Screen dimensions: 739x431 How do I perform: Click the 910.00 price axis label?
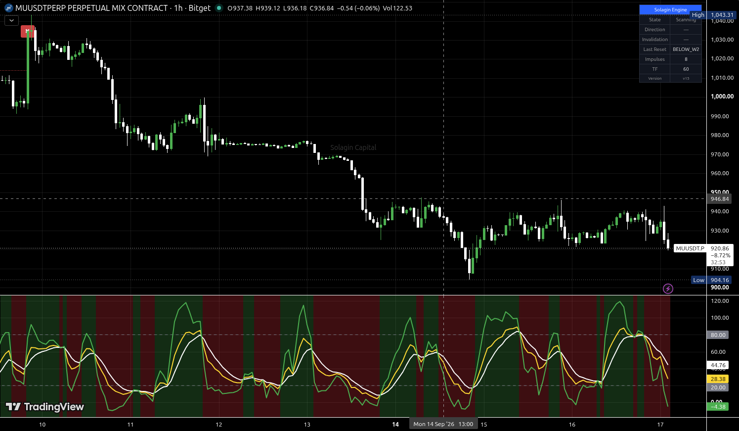tap(720, 269)
